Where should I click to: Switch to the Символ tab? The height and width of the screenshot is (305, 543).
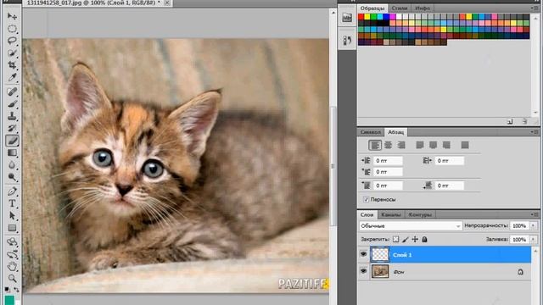tap(370, 132)
